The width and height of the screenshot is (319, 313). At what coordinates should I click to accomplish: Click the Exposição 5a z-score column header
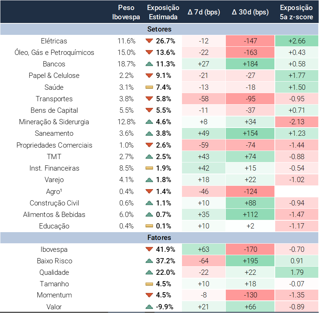tap(297, 12)
